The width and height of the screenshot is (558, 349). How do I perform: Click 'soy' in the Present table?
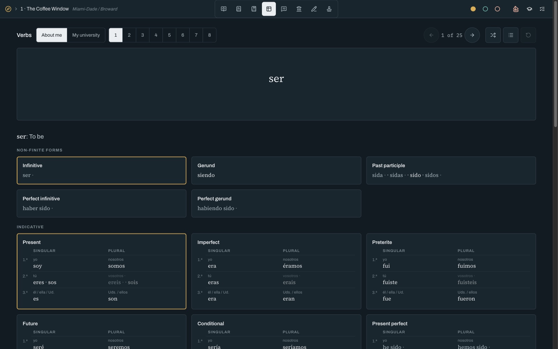point(38,266)
